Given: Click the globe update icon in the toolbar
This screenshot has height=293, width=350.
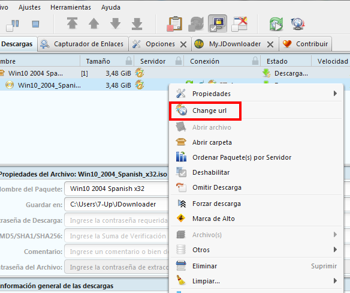Looking at the screenshot, I should point(298,24).
